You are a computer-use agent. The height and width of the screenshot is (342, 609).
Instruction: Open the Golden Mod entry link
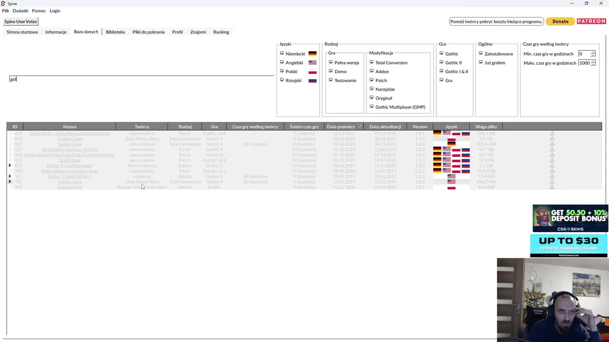69,187
